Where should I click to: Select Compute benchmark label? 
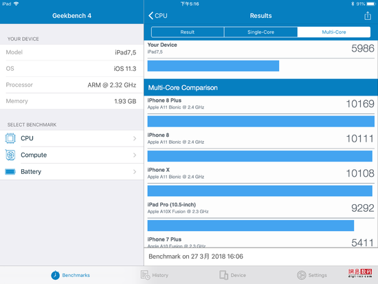(34, 155)
